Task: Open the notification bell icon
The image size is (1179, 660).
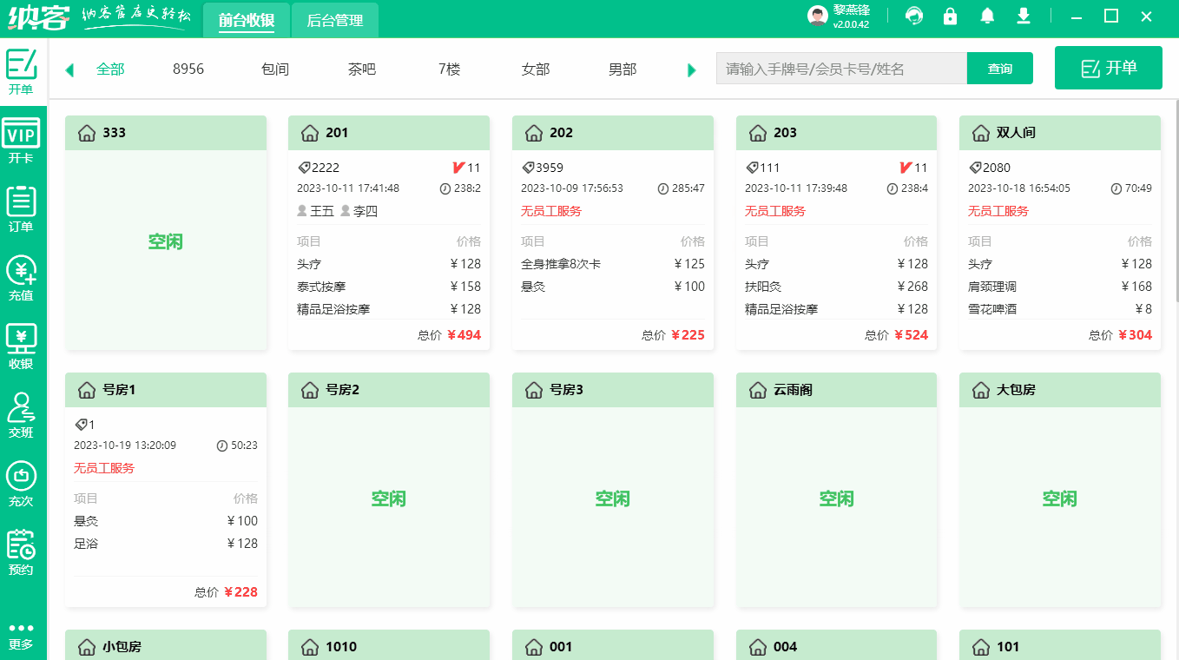Action: click(x=986, y=16)
